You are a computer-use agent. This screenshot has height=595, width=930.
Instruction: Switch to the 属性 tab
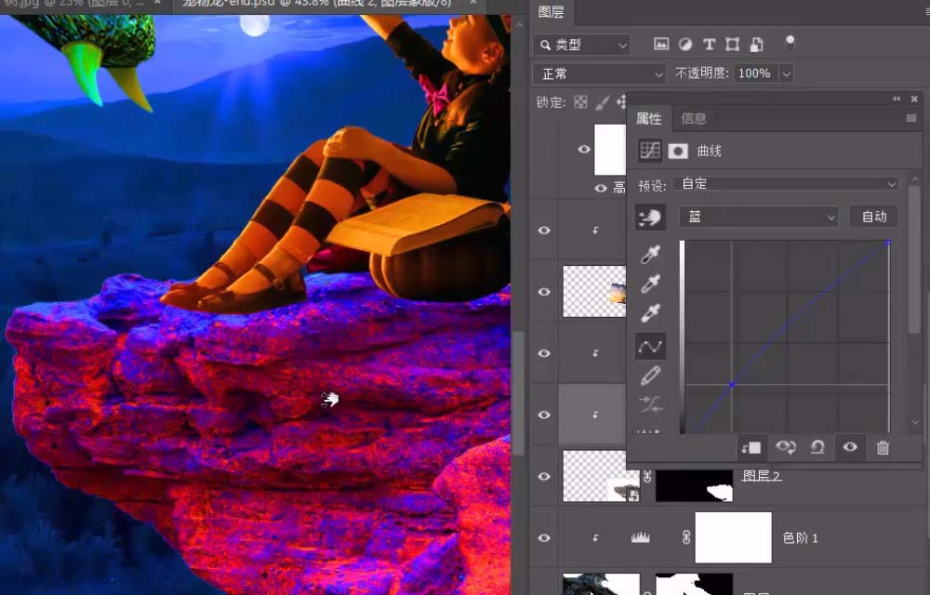click(x=649, y=118)
